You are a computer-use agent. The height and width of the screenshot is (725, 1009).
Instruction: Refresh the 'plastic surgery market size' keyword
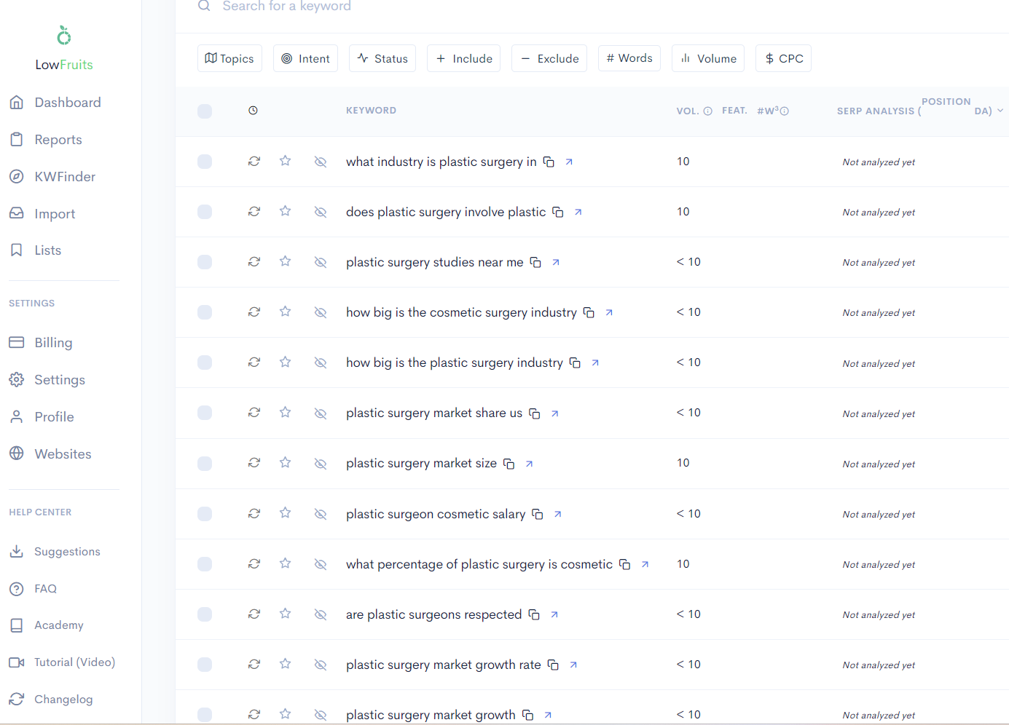[254, 463]
